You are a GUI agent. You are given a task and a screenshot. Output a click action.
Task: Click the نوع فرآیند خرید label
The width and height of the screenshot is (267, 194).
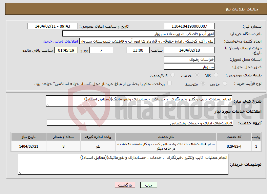tap(248, 83)
